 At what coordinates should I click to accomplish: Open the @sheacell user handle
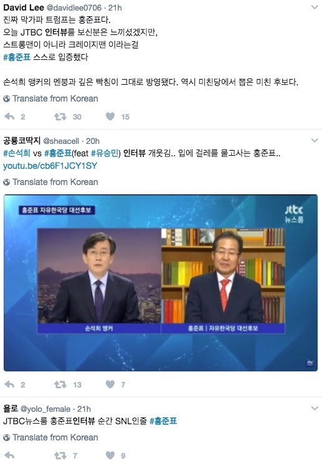[x=61, y=141]
